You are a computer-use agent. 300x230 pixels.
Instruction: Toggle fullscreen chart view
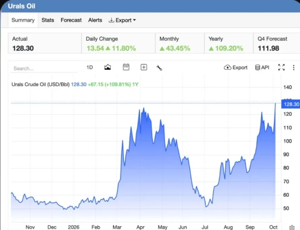(281, 67)
